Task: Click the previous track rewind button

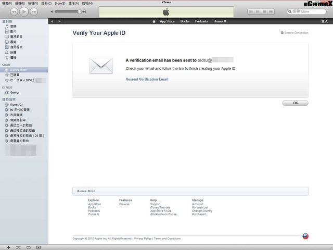Action: 14,11
